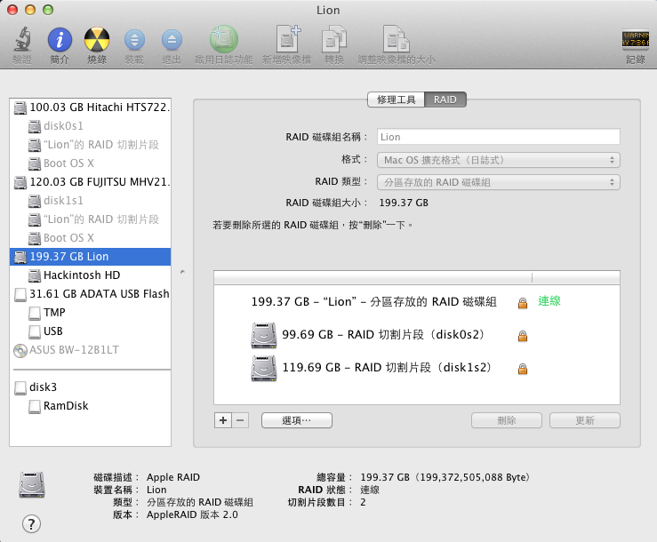This screenshot has width=657, height=542.
Task: Switch to the RAID tab
Action: point(445,100)
